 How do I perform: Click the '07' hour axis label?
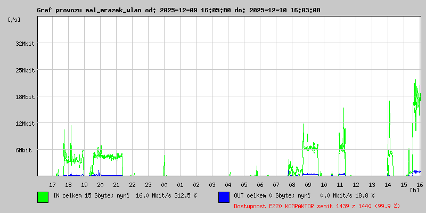[x=276, y=185]
